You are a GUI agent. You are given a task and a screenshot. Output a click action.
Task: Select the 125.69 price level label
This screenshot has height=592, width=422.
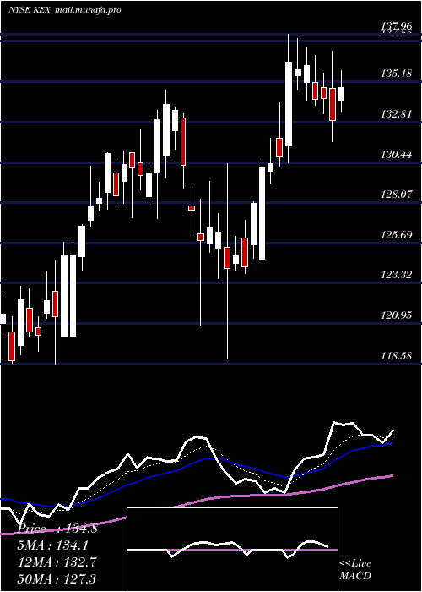click(x=396, y=234)
